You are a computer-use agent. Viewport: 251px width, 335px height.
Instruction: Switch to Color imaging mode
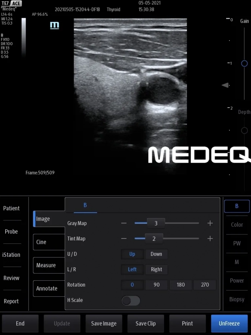237,225
